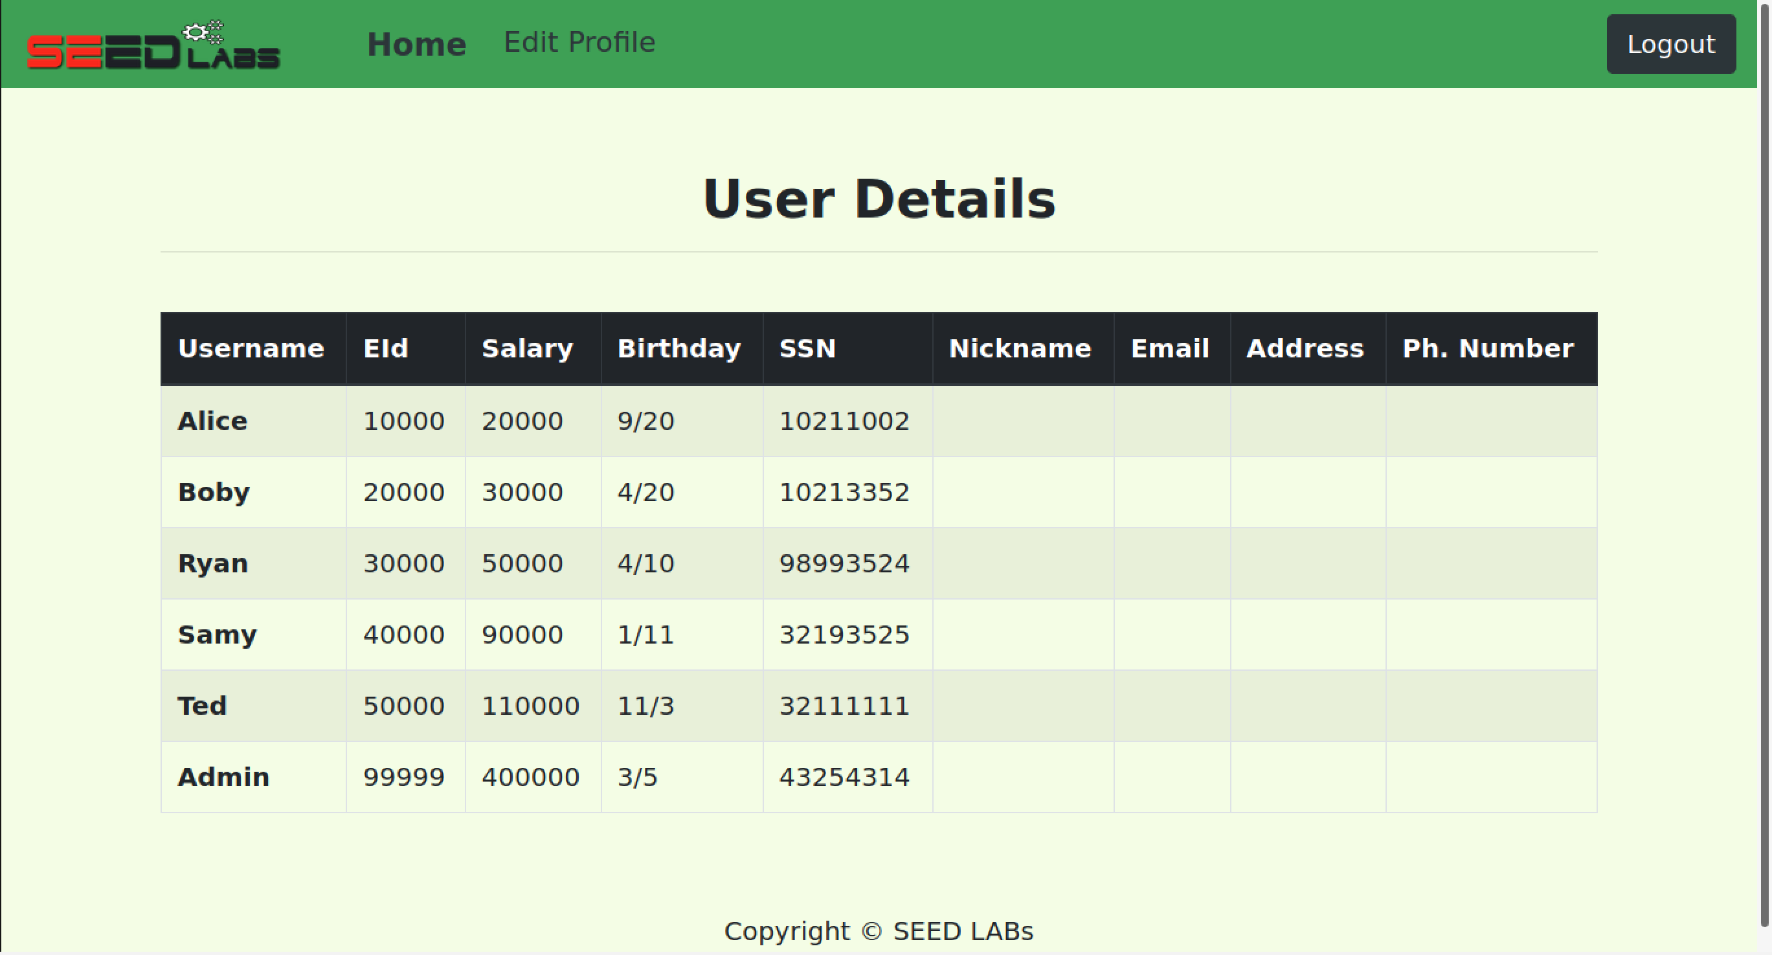The height and width of the screenshot is (955, 1772).
Task: Click Alice's EId value 10000
Action: click(404, 421)
